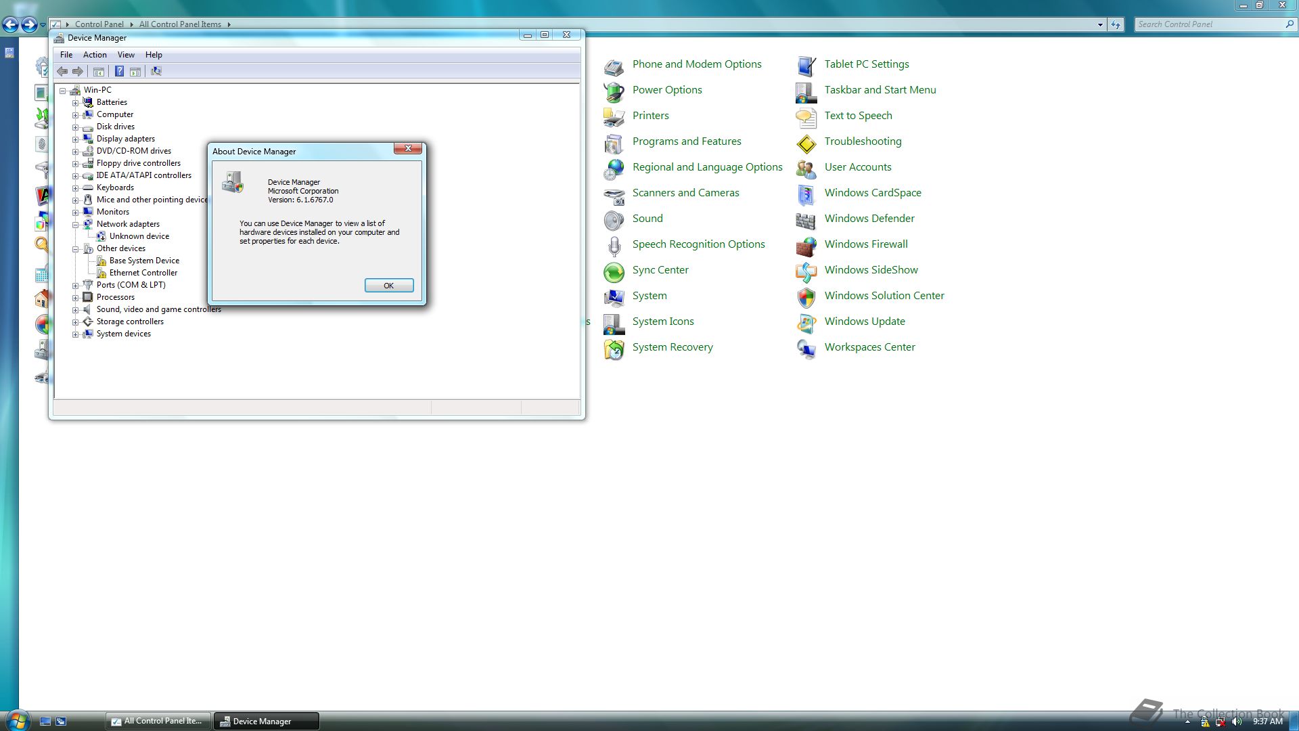This screenshot has width=1299, height=731.
Task: Open Power Options in Control Panel
Action: tap(667, 90)
